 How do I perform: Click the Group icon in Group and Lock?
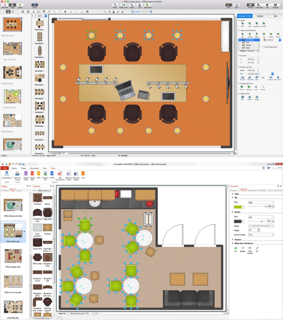point(242,87)
